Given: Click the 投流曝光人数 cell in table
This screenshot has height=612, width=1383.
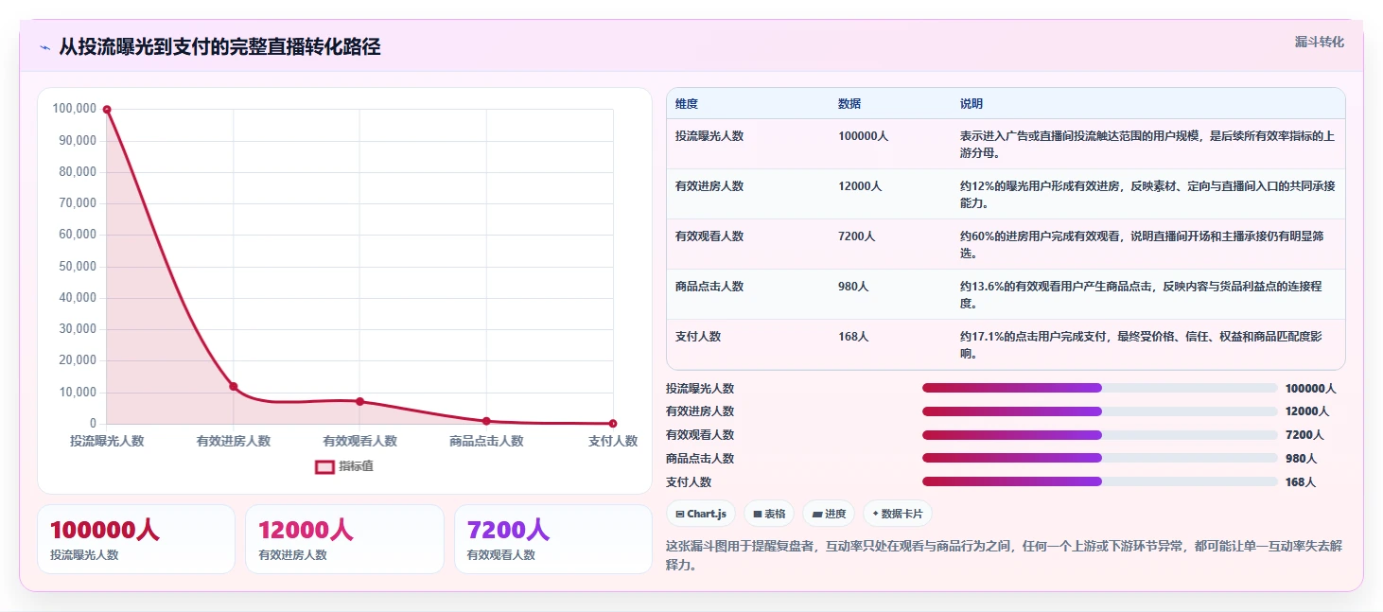Looking at the screenshot, I should 709,136.
